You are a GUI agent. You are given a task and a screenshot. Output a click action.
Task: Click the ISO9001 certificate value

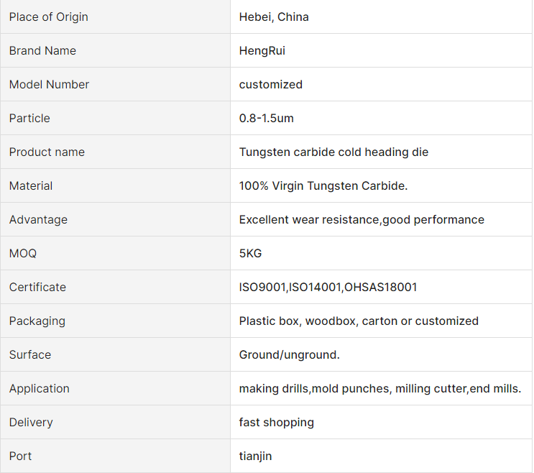(x=328, y=287)
